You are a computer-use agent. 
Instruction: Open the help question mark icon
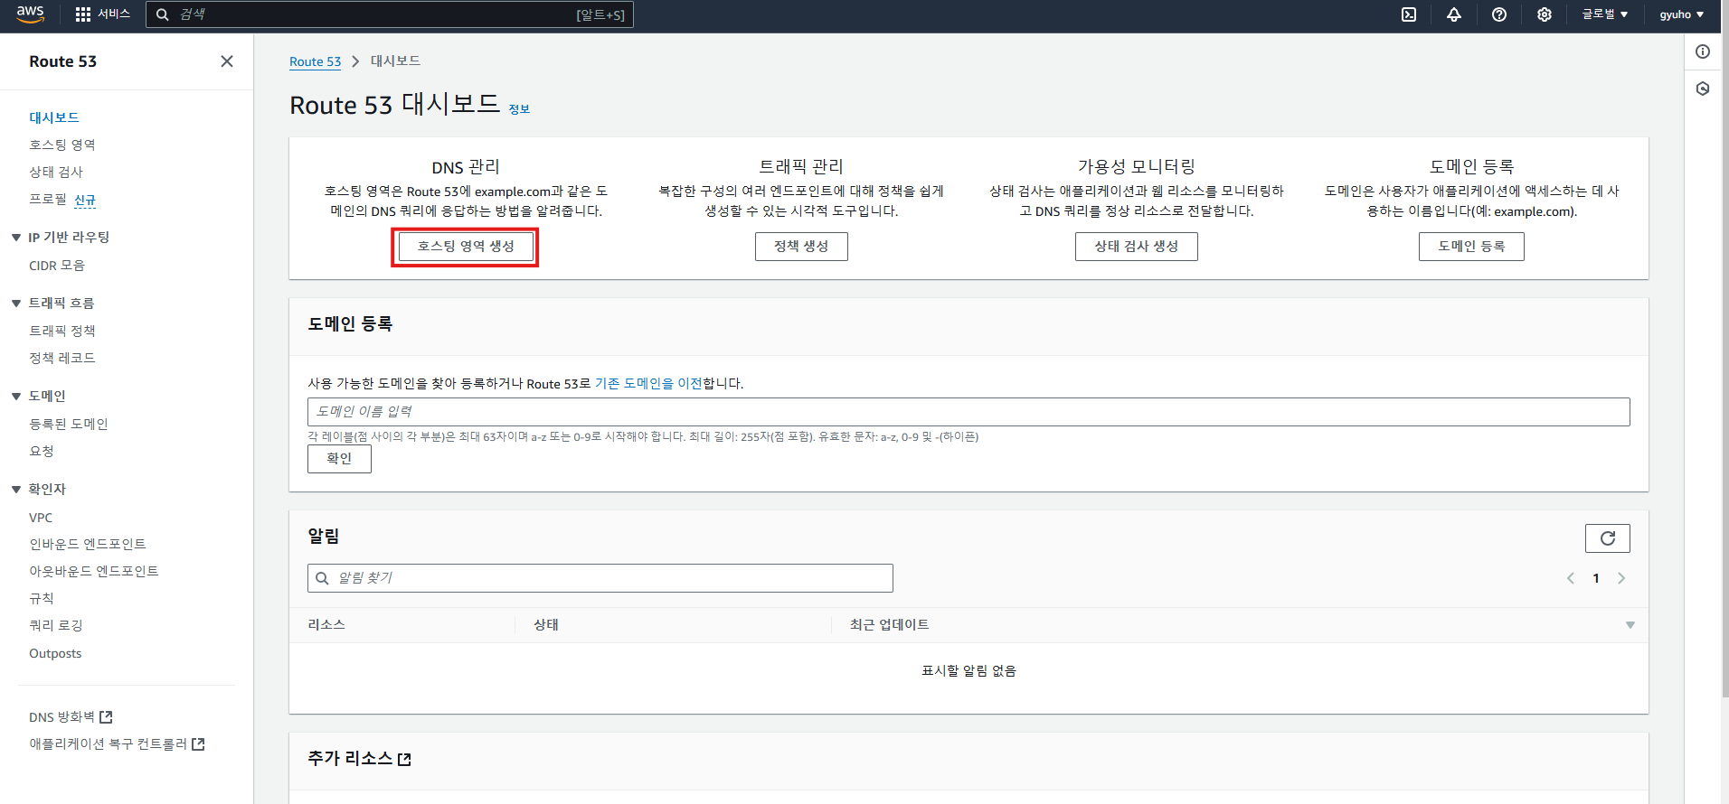click(1499, 14)
